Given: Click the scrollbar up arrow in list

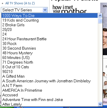Looking at the screenshot, I should click(100, 16).
